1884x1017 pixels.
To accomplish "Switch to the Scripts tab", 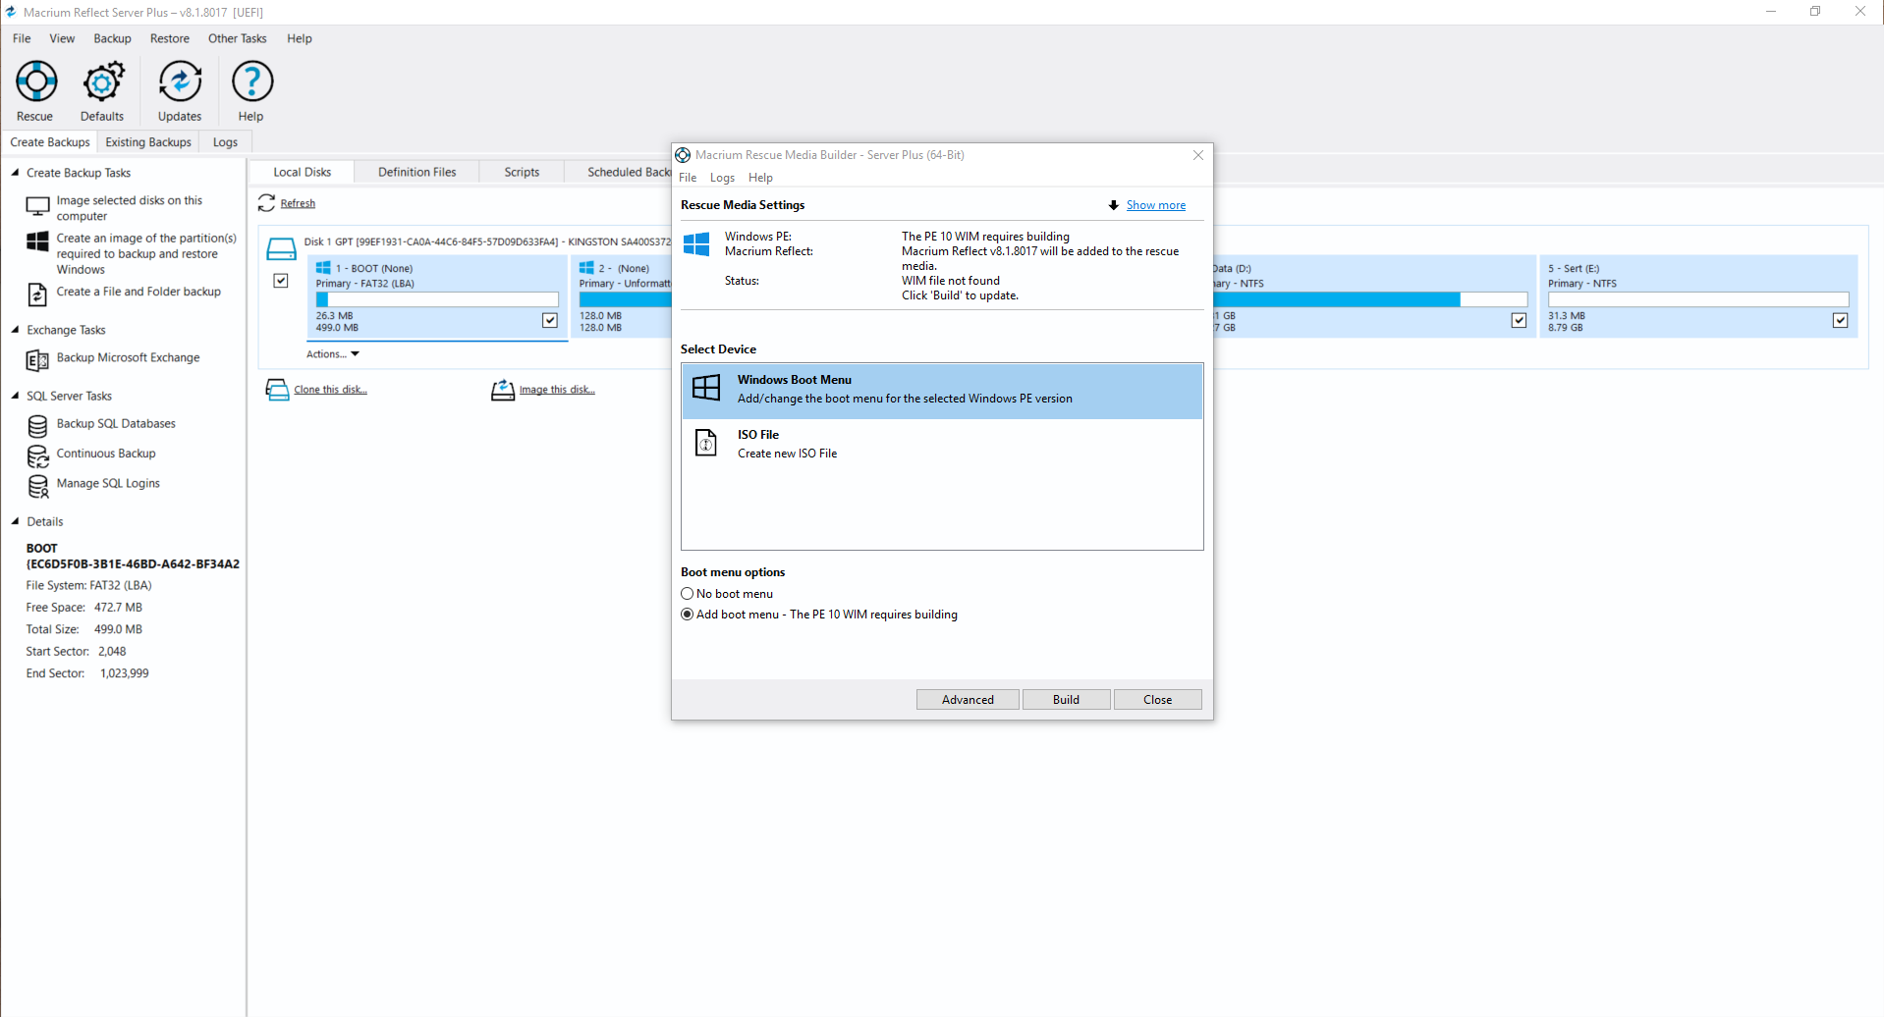I will click(x=522, y=172).
